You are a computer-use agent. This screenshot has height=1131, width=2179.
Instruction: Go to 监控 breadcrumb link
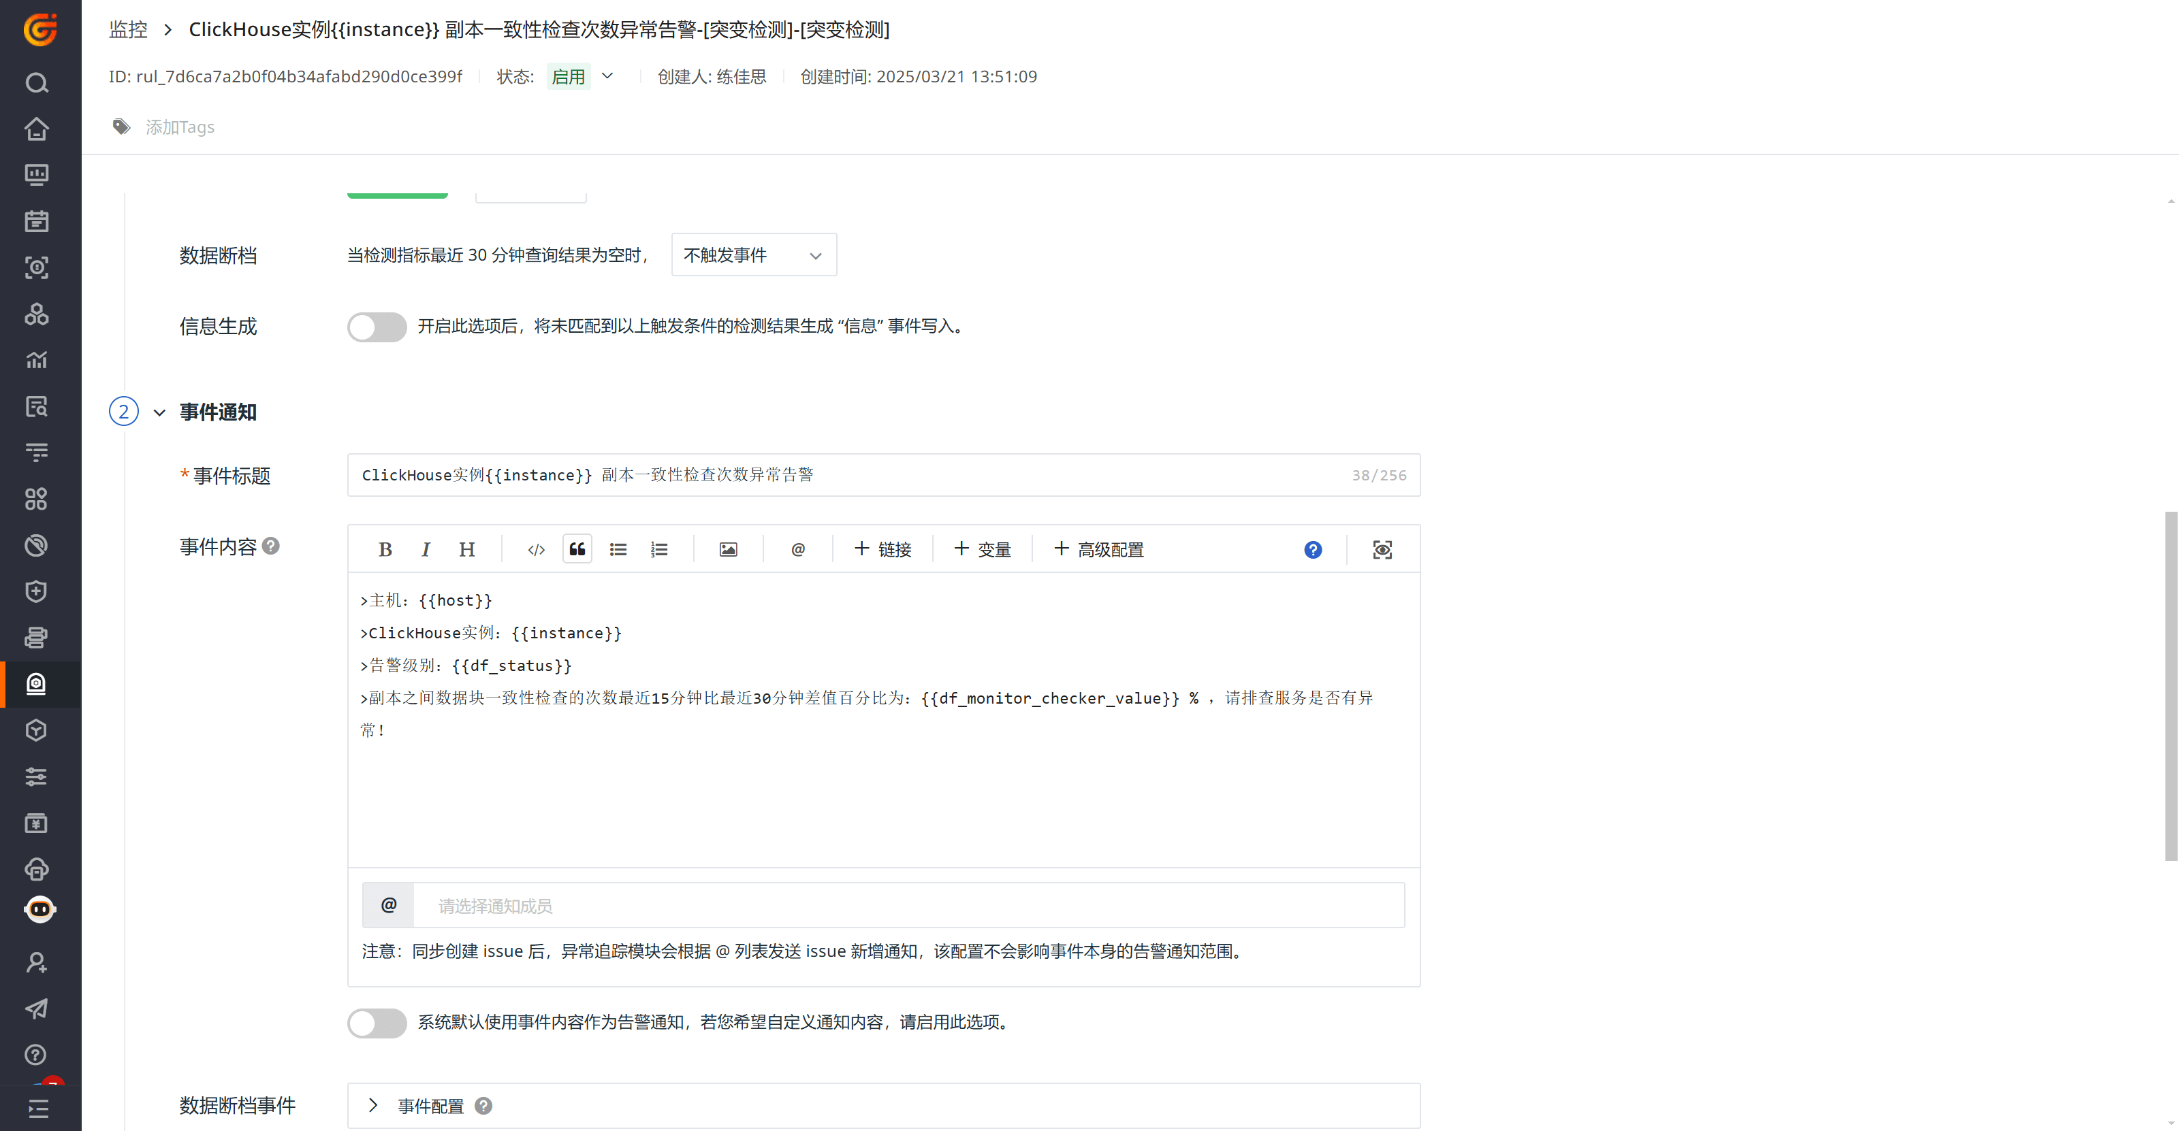coord(129,29)
